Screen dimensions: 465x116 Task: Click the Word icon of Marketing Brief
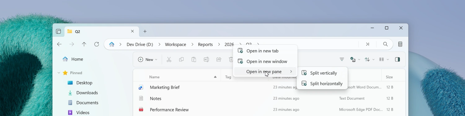141,87
